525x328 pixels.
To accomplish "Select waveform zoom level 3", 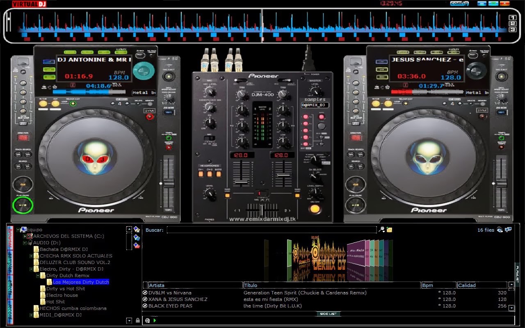I will pyautogui.click(x=512, y=29).
